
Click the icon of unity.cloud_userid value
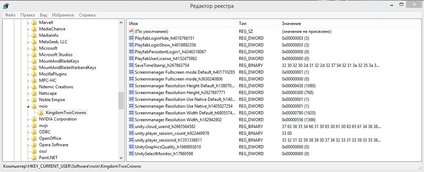(131, 127)
